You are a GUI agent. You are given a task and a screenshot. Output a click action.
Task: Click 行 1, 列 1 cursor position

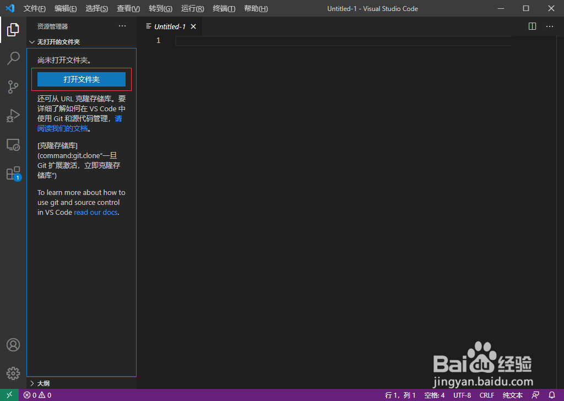(400, 395)
